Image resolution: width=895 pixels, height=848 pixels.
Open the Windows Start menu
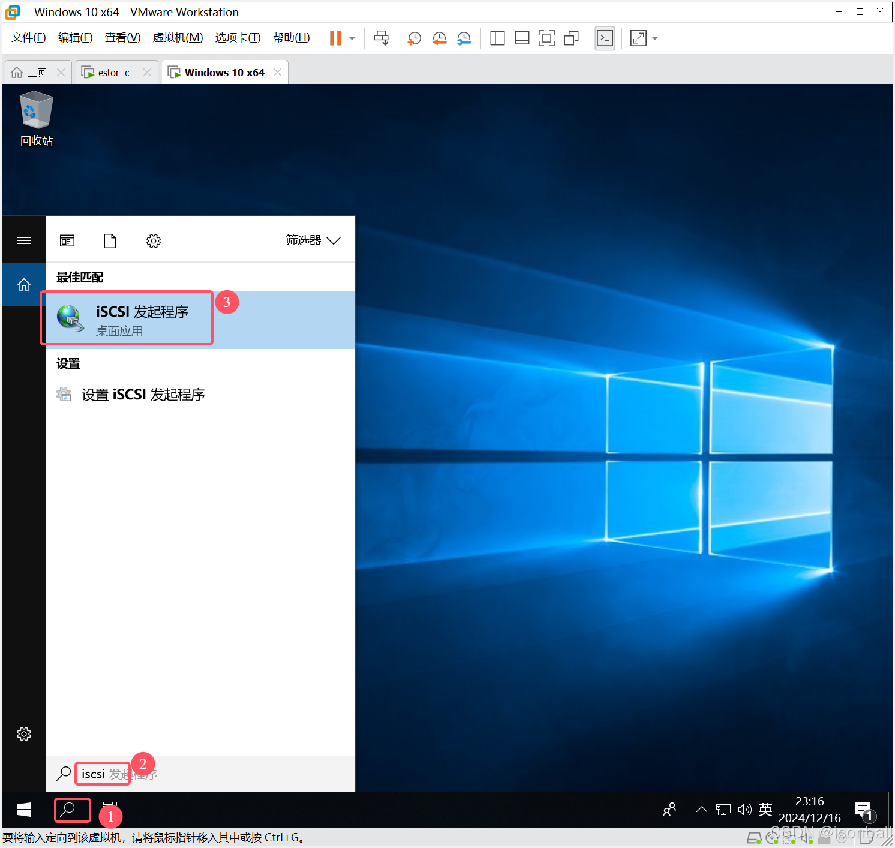(24, 810)
